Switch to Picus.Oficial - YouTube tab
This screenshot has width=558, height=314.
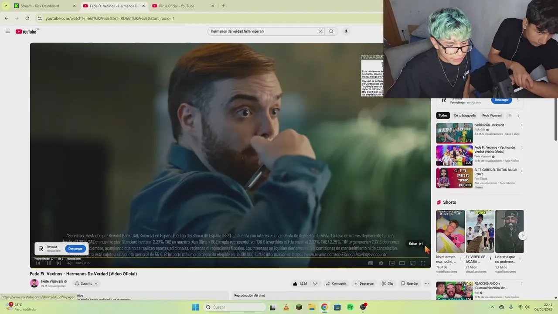tap(183, 6)
